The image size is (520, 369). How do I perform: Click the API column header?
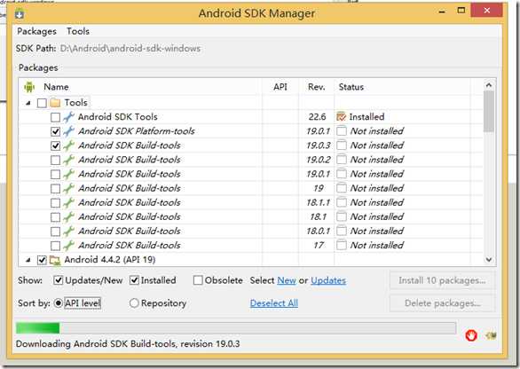click(x=280, y=87)
